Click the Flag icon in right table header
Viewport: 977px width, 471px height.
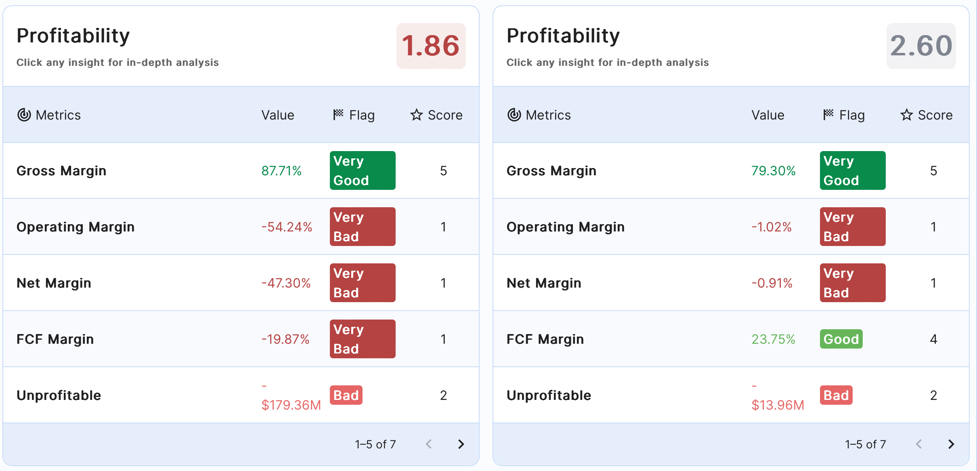click(828, 115)
